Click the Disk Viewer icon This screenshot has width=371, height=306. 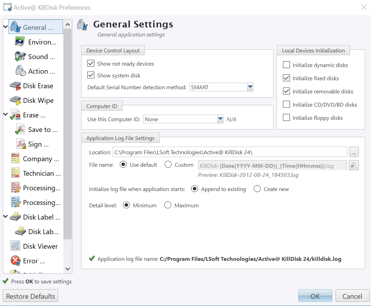click(15, 246)
